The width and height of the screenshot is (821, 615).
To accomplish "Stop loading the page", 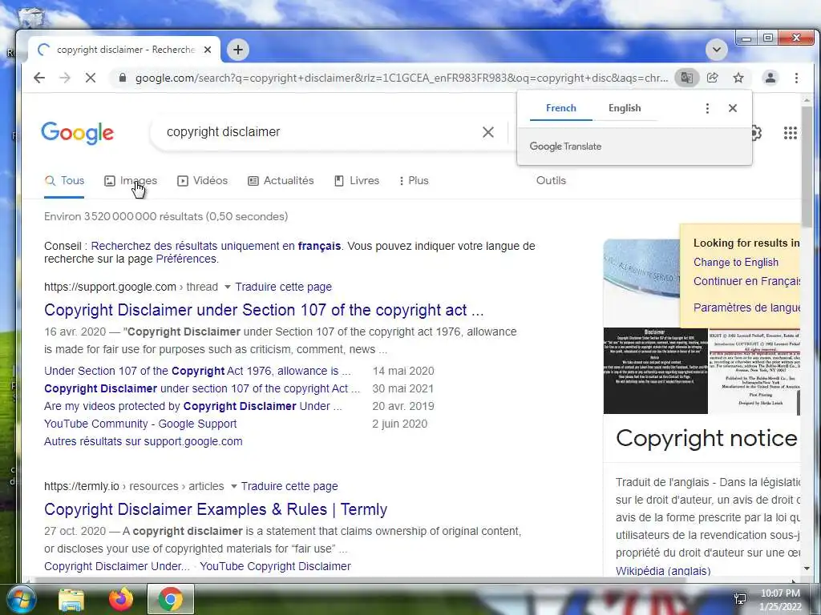I will pyautogui.click(x=91, y=78).
